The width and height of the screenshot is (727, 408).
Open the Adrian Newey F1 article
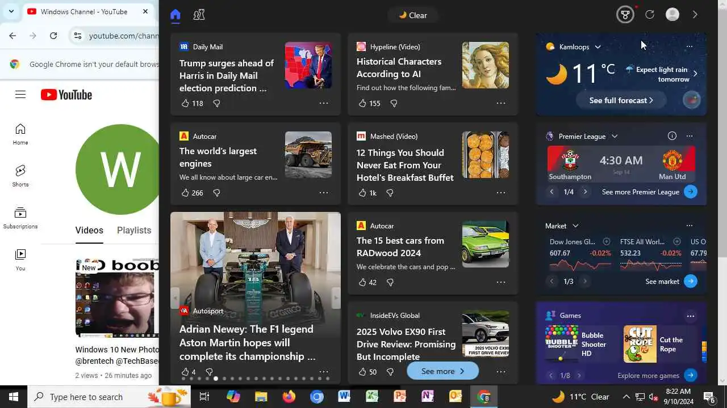pyautogui.click(x=247, y=342)
